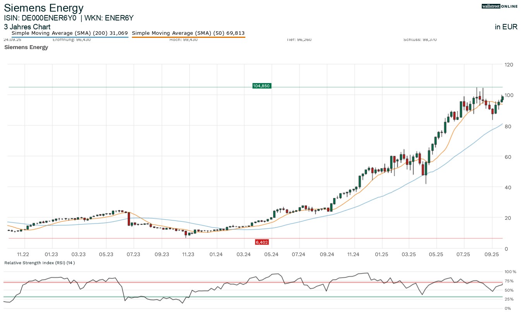Click the red 6,402 low marker
This screenshot has height=321, width=522.
pos(262,242)
